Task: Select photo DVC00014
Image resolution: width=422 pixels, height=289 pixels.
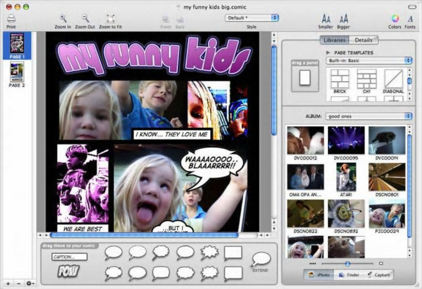Action: pyautogui.click(x=387, y=140)
